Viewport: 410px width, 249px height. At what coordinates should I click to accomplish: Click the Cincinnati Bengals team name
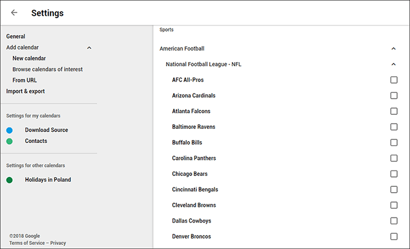click(x=195, y=190)
